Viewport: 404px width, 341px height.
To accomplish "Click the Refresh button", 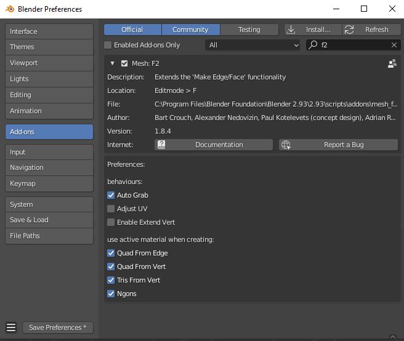I will coord(371,30).
